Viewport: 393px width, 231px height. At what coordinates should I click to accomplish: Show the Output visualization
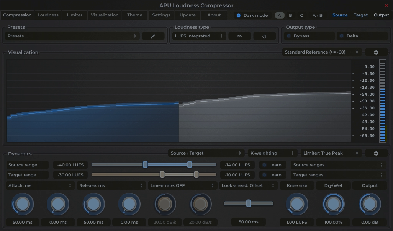tap(381, 15)
